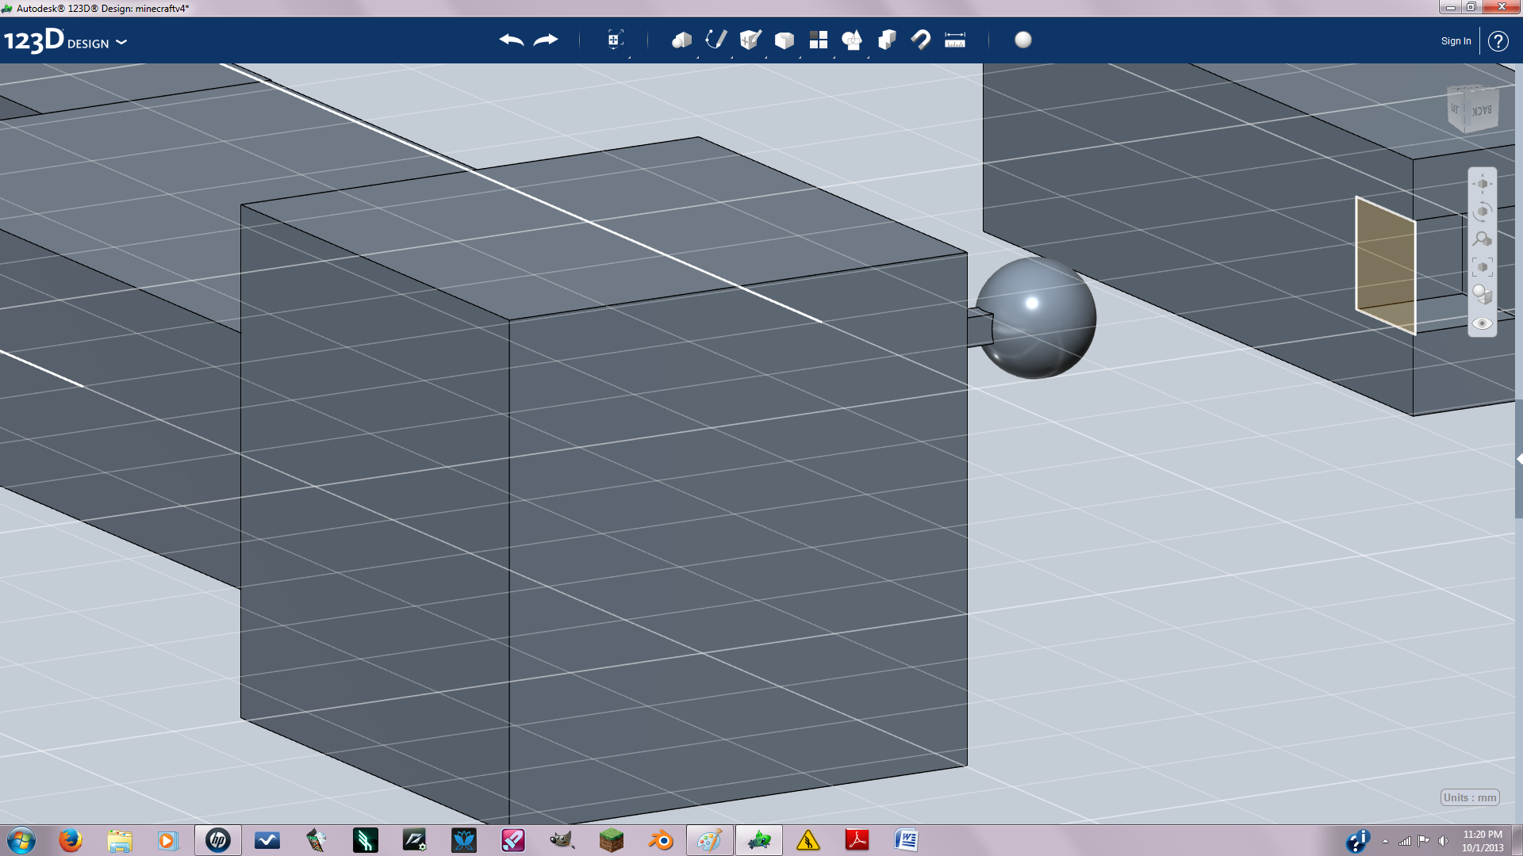Open the HP application in the taskbar
Image resolution: width=1523 pixels, height=856 pixels.
(218, 840)
